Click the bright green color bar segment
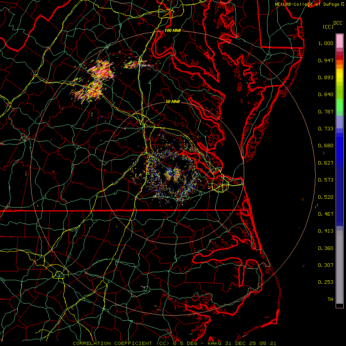 pos(339,105)
